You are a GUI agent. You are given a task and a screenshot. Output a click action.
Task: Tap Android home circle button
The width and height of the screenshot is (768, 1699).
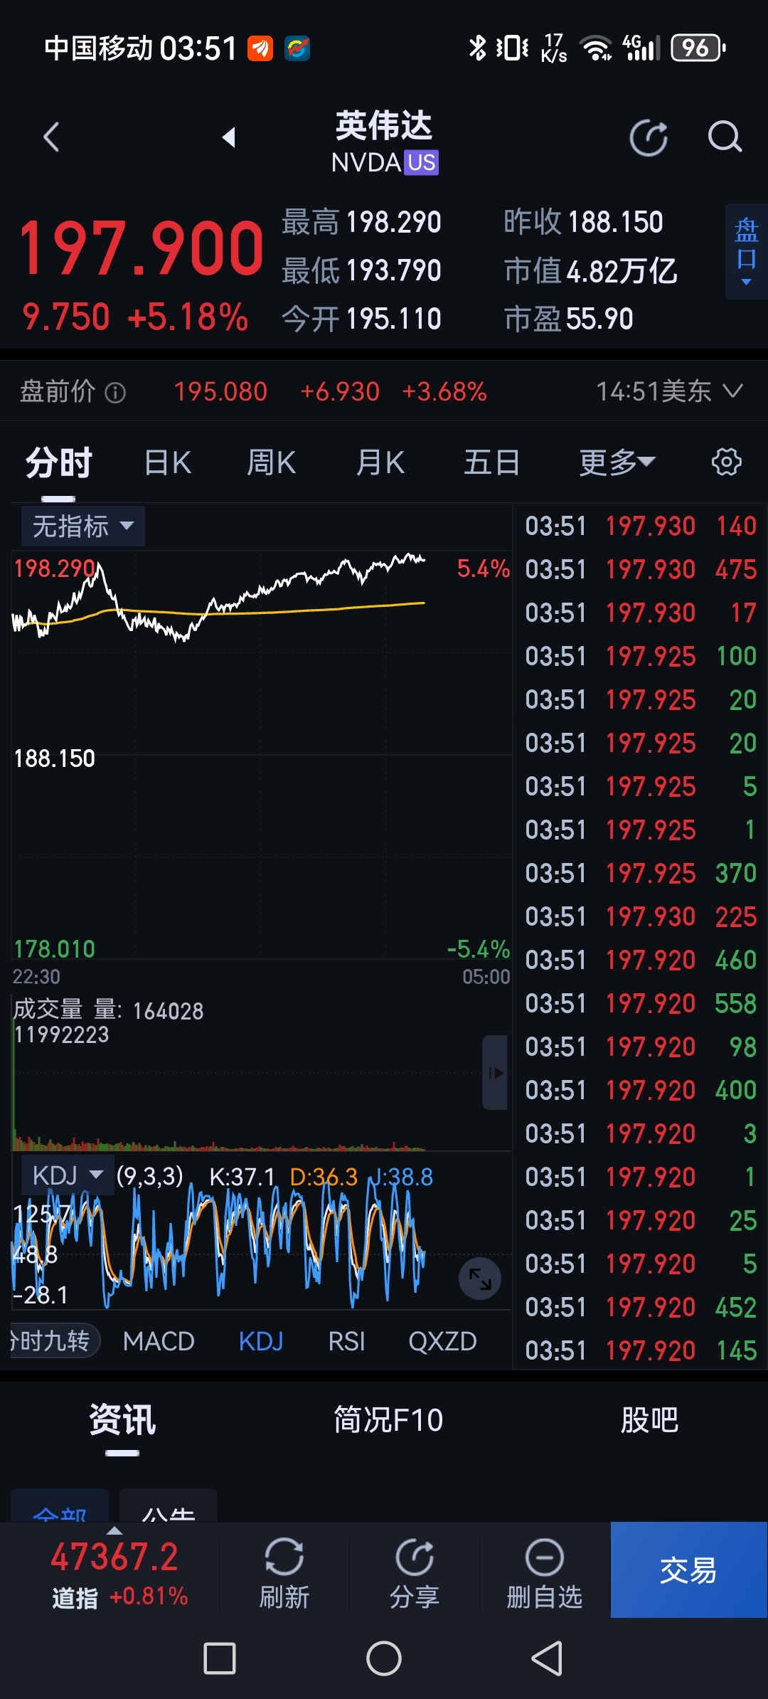[384, 1658]
